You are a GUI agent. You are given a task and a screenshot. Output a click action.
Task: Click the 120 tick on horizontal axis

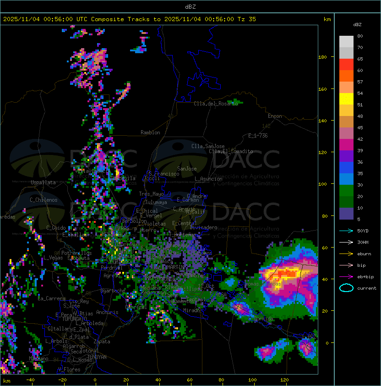pos(284,380)
